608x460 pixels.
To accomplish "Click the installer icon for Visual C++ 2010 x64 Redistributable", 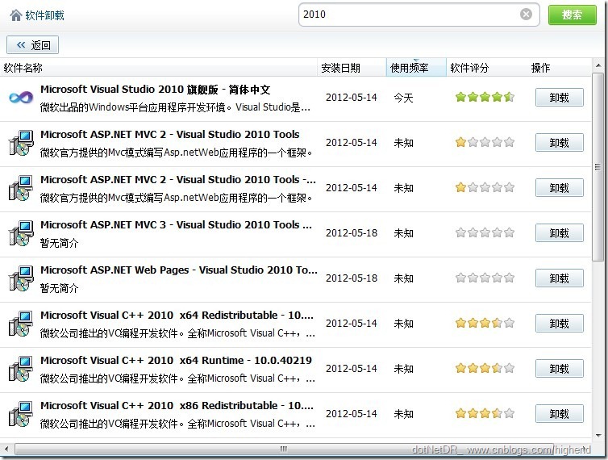I will pyautogui.click(x=21, y=324).
